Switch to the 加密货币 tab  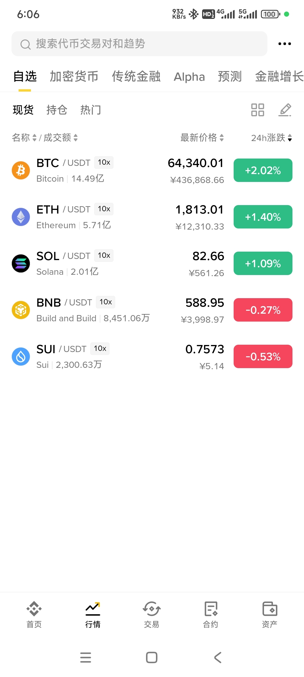[74, 77]
